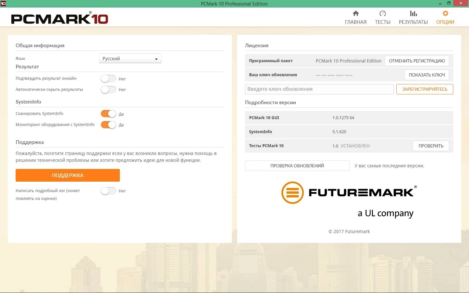Minimize the PCMark 10 window

tap(441, 4)
